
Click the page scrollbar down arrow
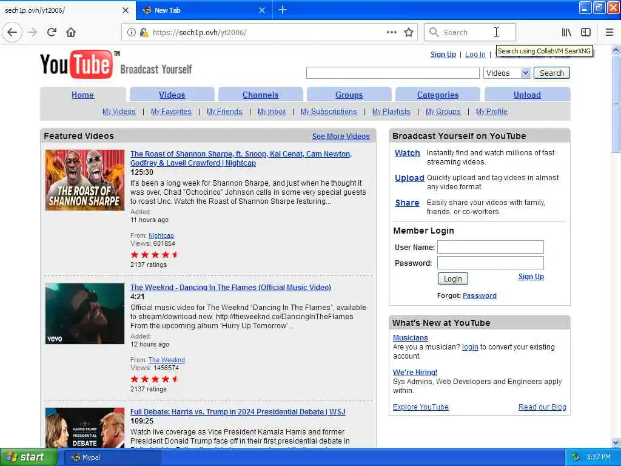pyautogui.click(x=616, y=442)
